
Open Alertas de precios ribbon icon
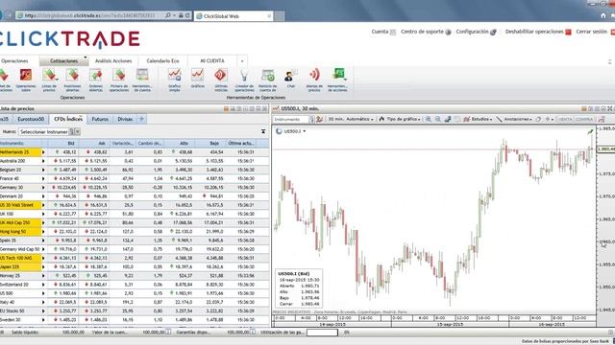(314, 80)
